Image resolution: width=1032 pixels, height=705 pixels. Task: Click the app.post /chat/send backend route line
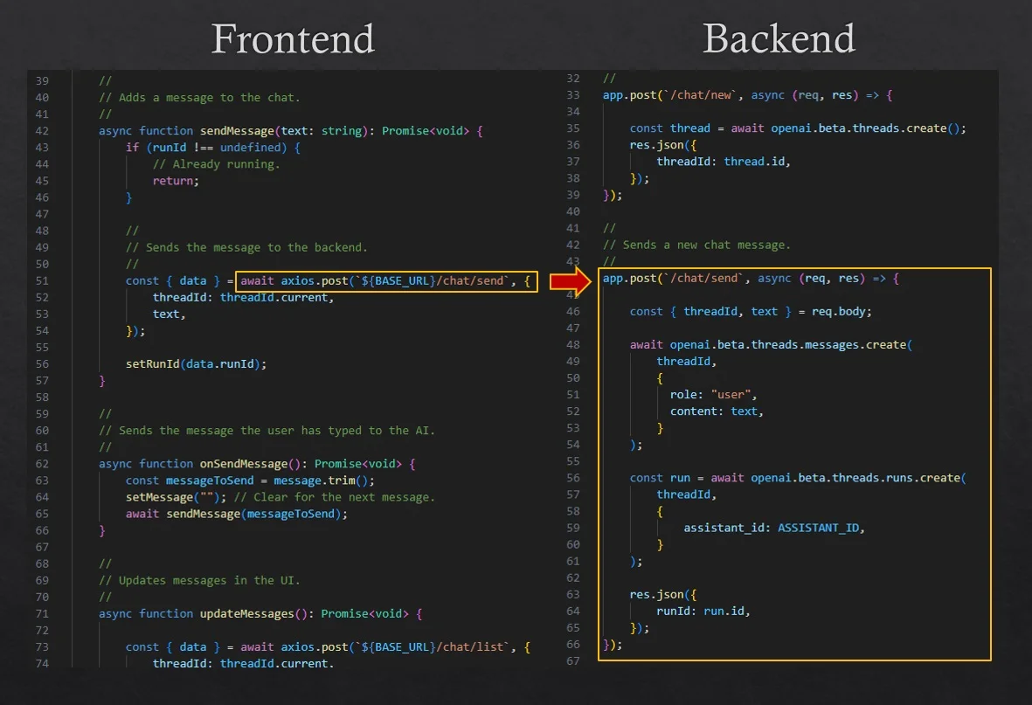pos(750,279)
